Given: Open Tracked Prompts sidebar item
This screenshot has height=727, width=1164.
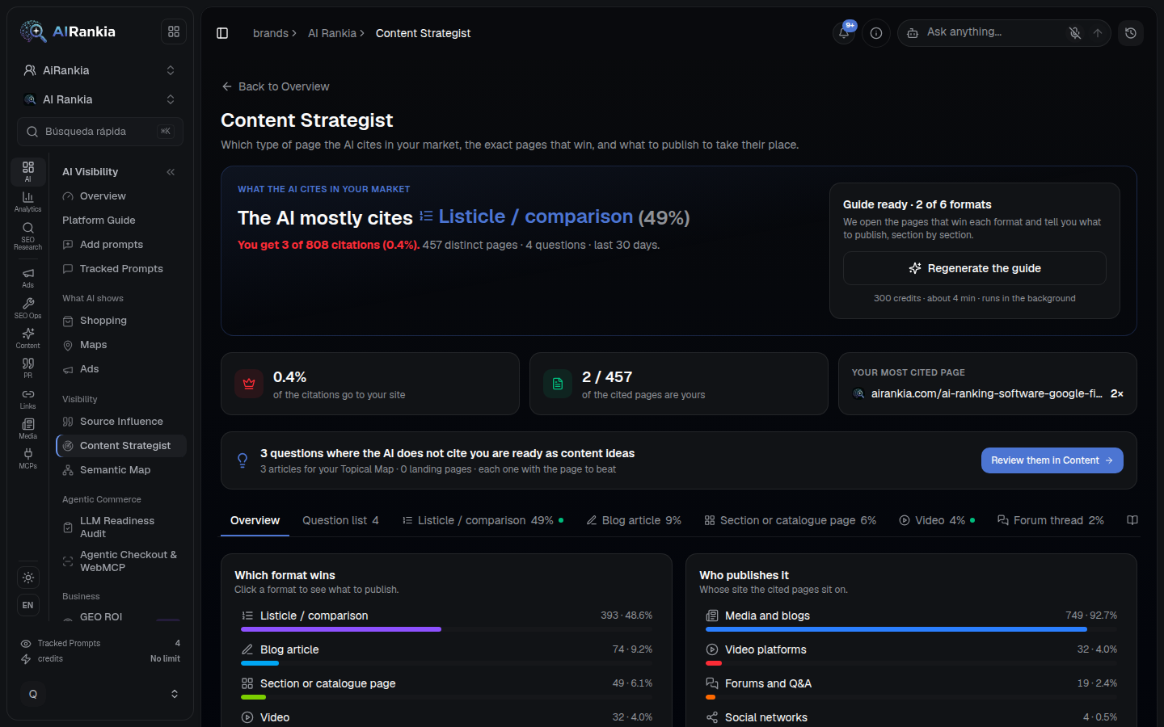Looking at the screenshot, I should pyautogui.click(x=120, y=269).
